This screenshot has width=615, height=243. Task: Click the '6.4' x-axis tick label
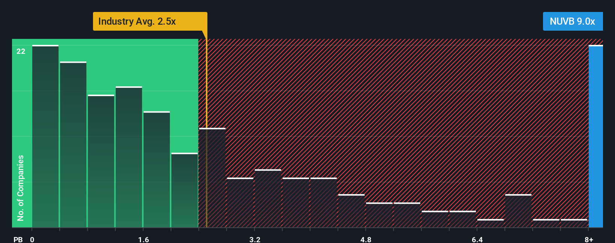click(477, 239)
